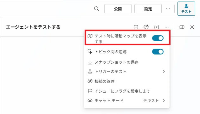Click the エージェントをテストする heading
Screen dimensions: 200x114
point(33,27)
